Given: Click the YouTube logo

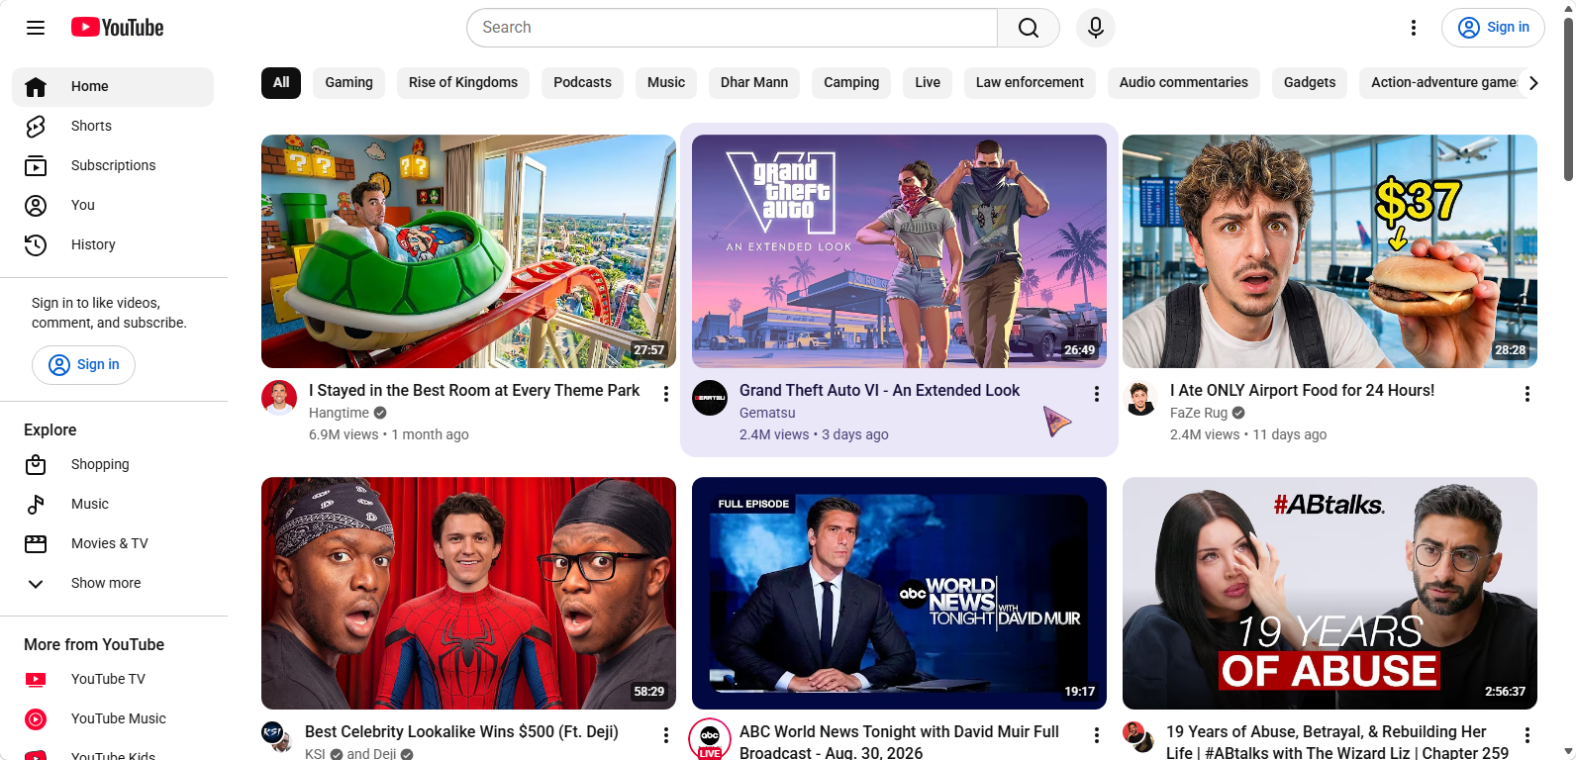Looking at the screenshot, I should (x=118, y=28).
